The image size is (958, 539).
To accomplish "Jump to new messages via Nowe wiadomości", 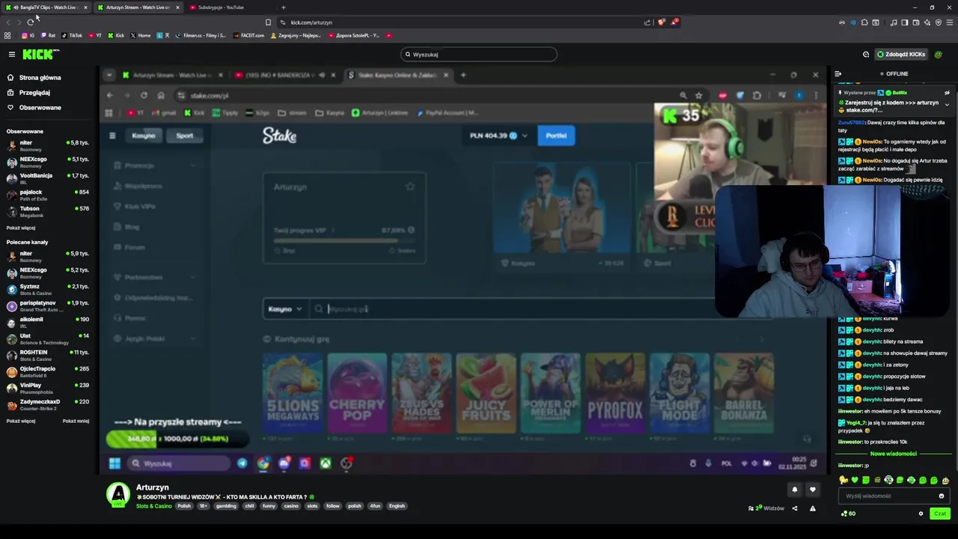I will [893, 454].
